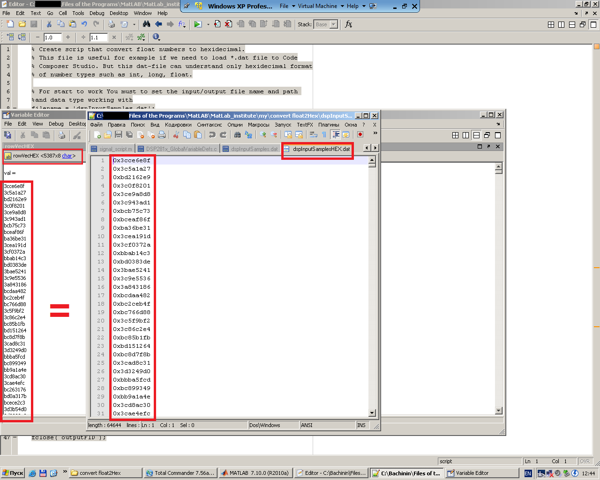600x480 pixels.
Task: Click Zoom in icon in Notepad++ toolbar
Action: (262, 135)
